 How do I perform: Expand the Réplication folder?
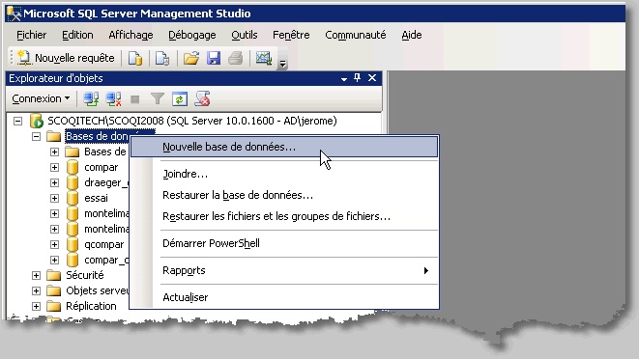37,306
